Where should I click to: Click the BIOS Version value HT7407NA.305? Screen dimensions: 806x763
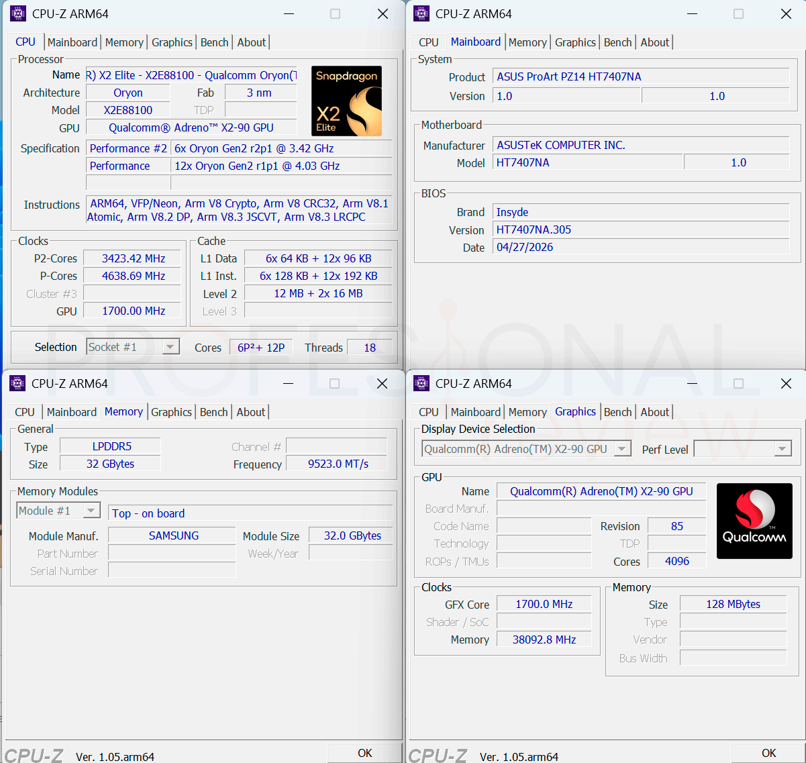tap(641, 230)
